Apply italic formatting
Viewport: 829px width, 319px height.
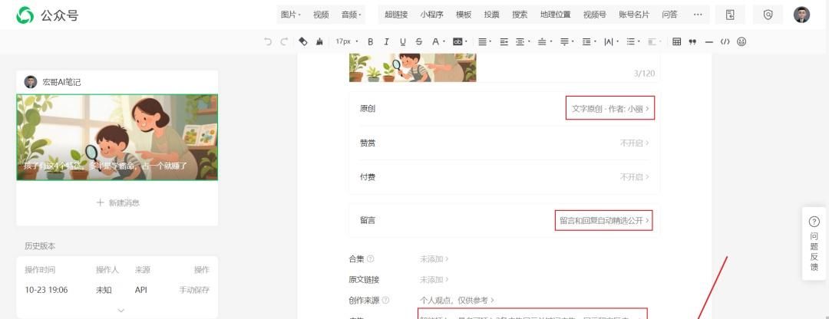[386, 42]
